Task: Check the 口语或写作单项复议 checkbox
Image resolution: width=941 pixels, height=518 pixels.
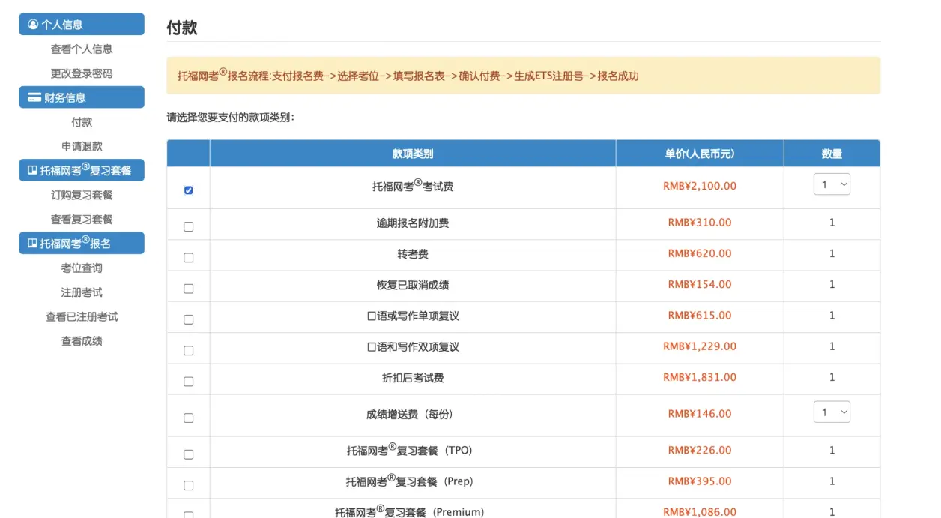Action: [x=188, y=319]
